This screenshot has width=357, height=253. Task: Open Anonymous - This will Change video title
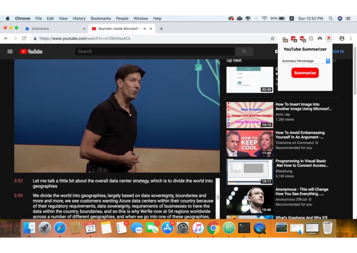pyautogui.click(x=302, y=192)
